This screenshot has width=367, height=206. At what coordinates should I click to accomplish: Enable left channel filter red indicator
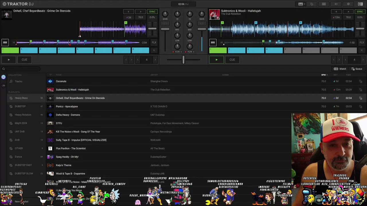(173, 52)
